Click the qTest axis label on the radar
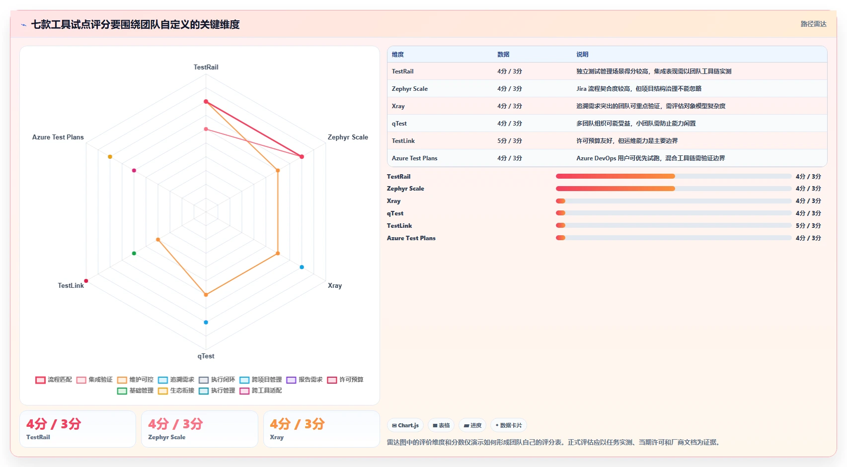This screenshot has width=847, height=467. coord(206,356)
